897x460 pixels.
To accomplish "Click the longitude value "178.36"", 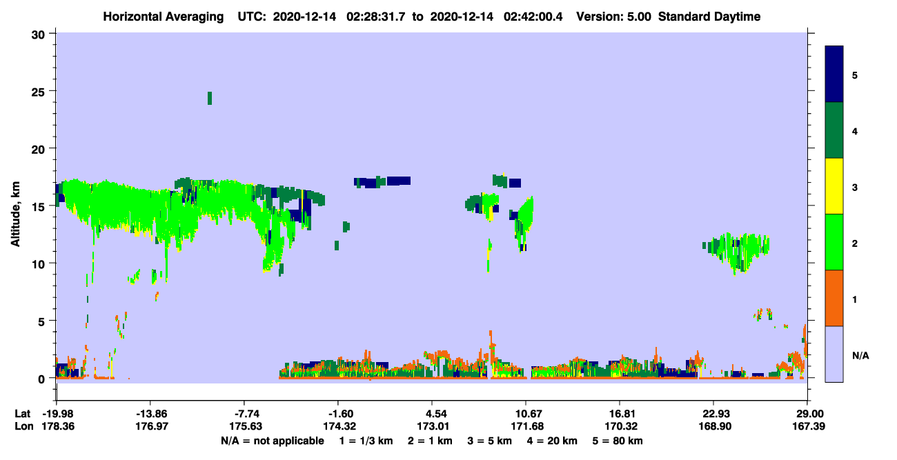I will coord(57,426).
